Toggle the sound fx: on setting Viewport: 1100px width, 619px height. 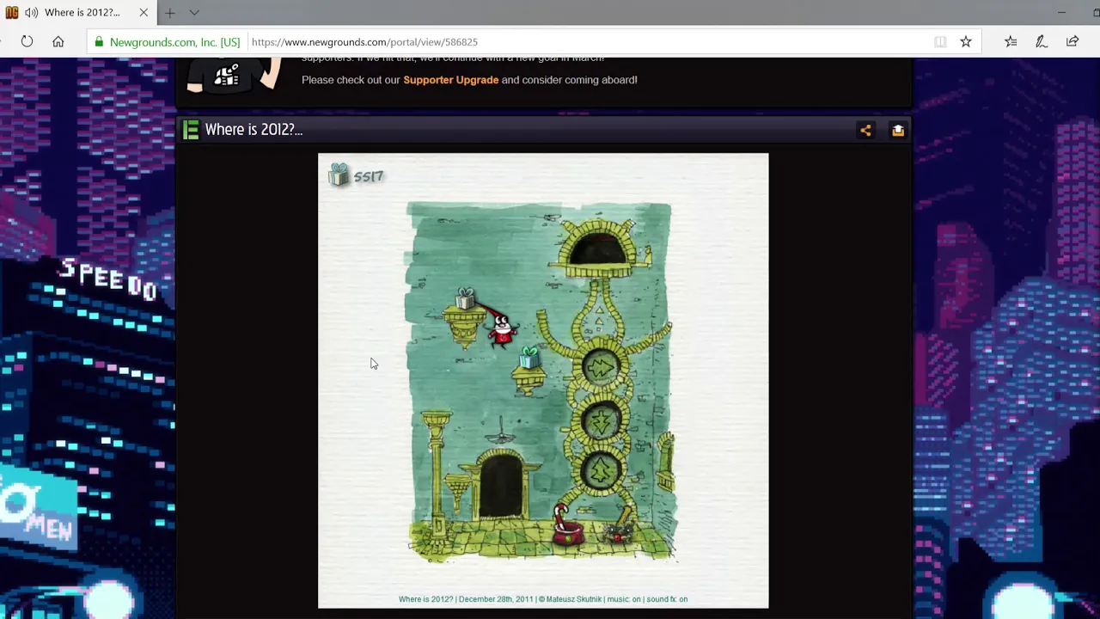tap(667, 599)
